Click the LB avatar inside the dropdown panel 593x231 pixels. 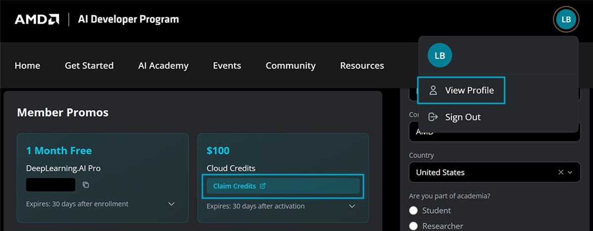pos(440,56)
